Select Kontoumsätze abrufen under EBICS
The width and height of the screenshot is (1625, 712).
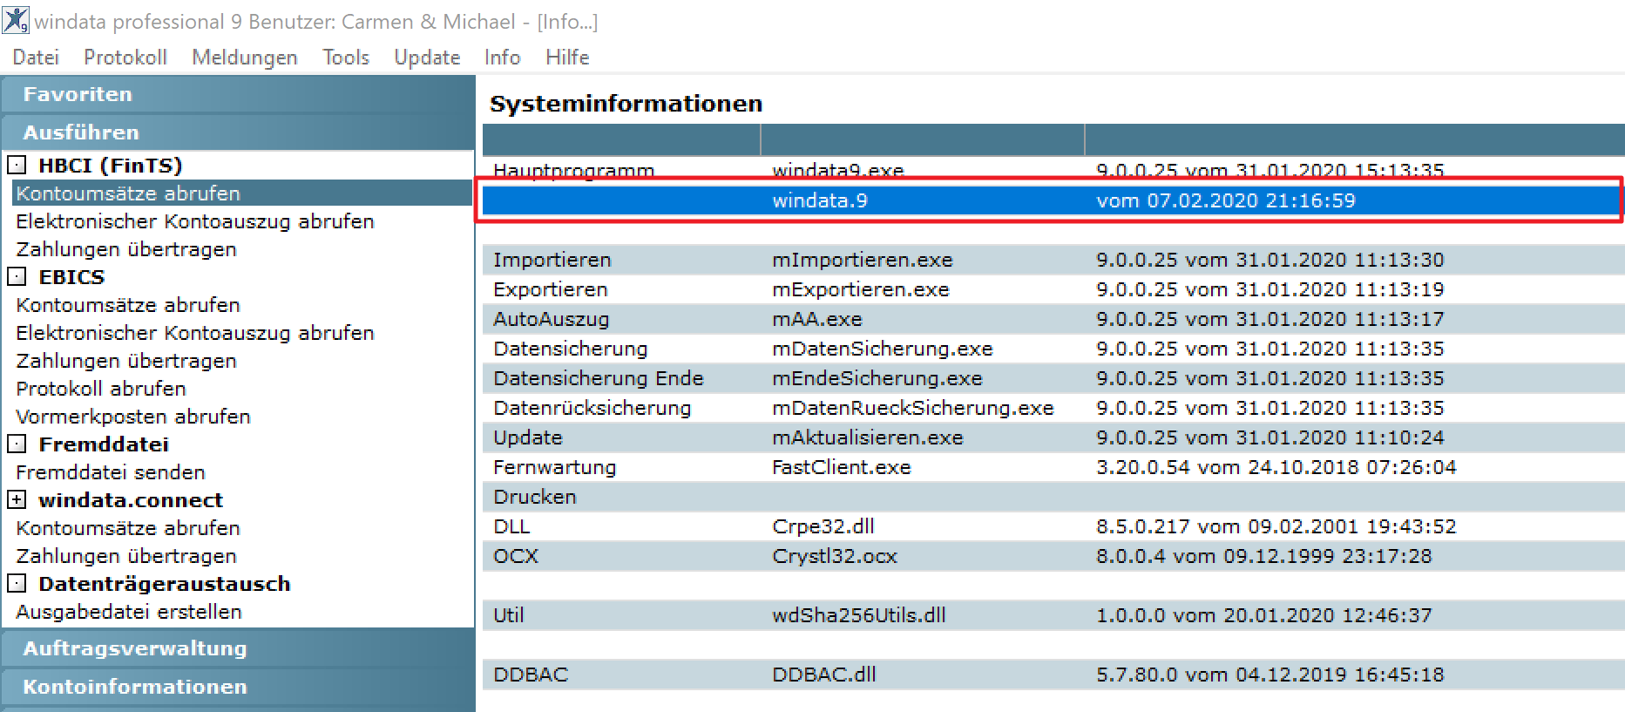[x=128, y=305]
